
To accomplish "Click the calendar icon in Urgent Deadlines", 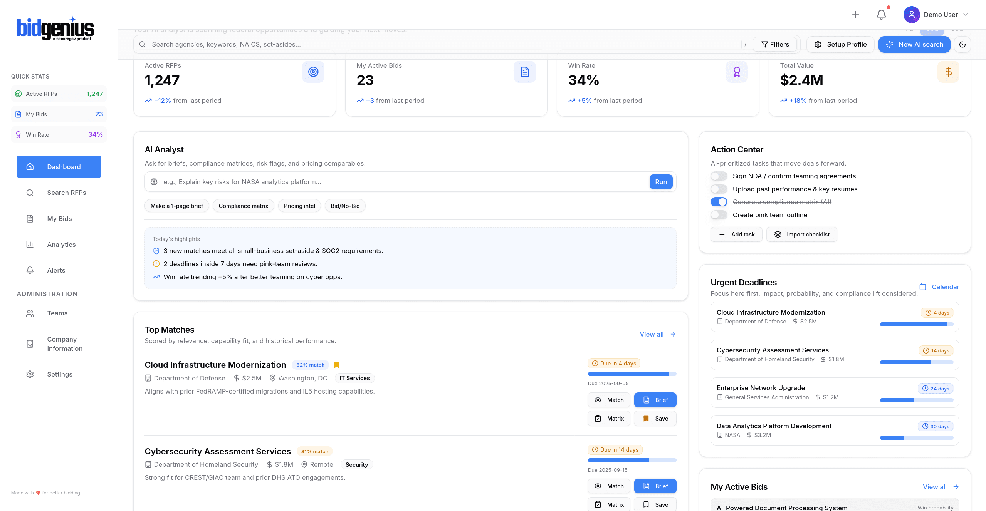I will pos(923,287).
